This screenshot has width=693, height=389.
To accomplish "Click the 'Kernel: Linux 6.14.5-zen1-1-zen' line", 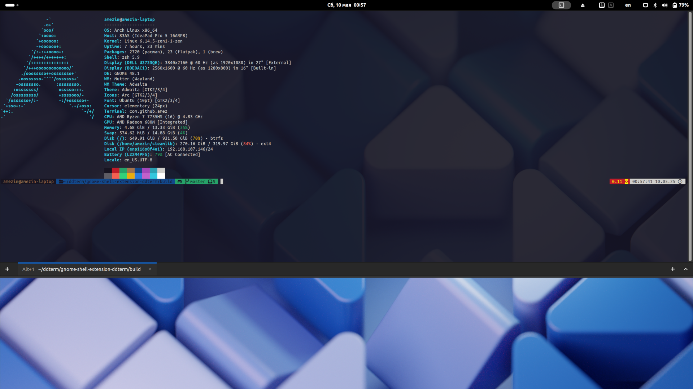I will pos(143,41).
